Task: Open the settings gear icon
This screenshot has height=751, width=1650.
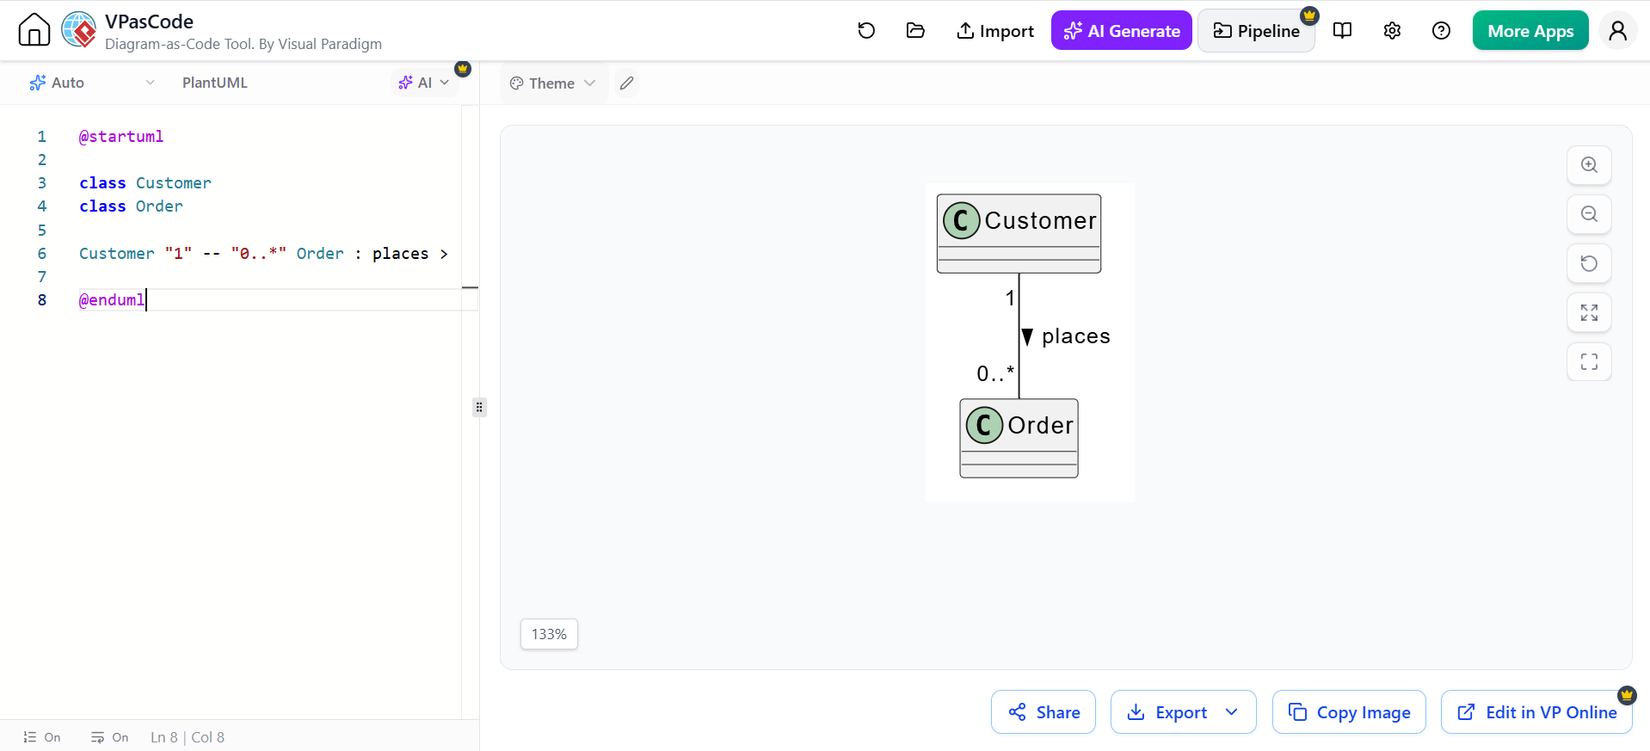Action: click(x=1392, y=31)
